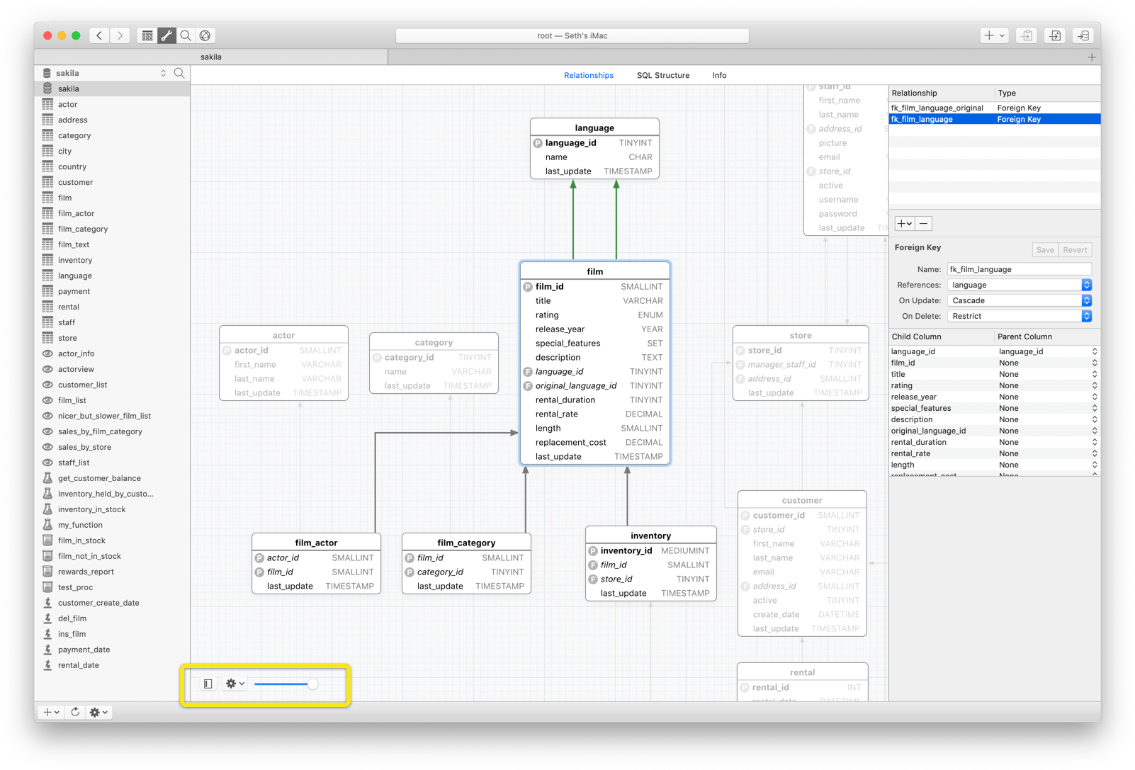Open the References dropdown

(1019, 285)
